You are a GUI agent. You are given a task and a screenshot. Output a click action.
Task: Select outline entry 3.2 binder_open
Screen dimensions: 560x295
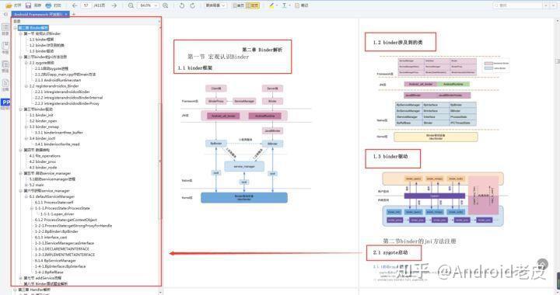[43, 121]
